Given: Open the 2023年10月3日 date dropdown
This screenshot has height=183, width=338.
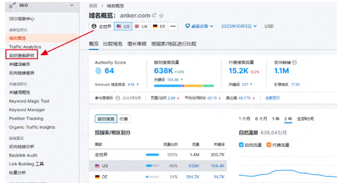Looking at the screenshot, I should tap(239, 26).
